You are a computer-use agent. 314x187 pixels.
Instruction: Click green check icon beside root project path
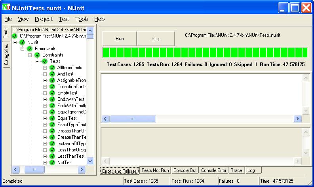(15, 36)
